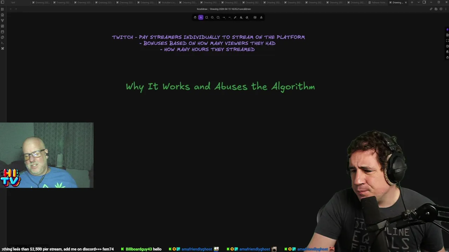Click the Drawing 2026-04-15 file name title
This screenshot has width=449, height=252.
[x=230, y=9]
